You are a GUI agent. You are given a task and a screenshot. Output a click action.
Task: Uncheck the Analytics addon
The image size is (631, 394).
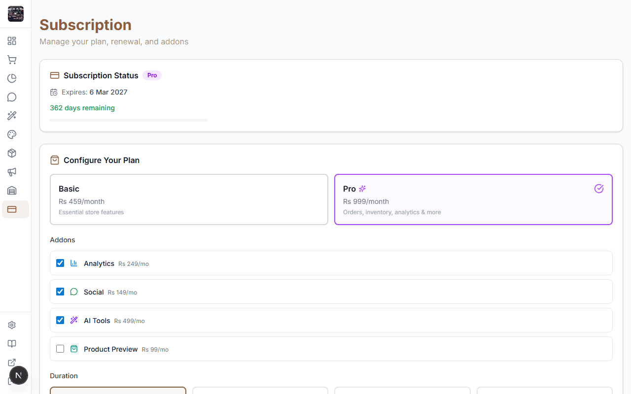point(60,263)
